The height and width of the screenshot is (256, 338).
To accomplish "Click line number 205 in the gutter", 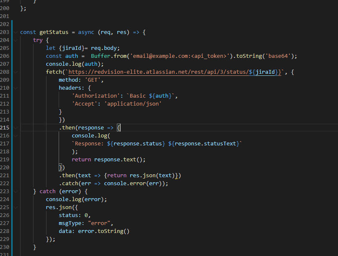I will click(x=5, y=48).
